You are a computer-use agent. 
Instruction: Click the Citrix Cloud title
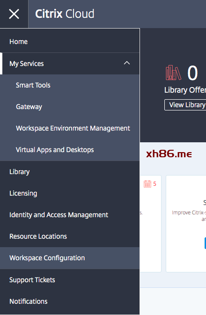[65, 14]
